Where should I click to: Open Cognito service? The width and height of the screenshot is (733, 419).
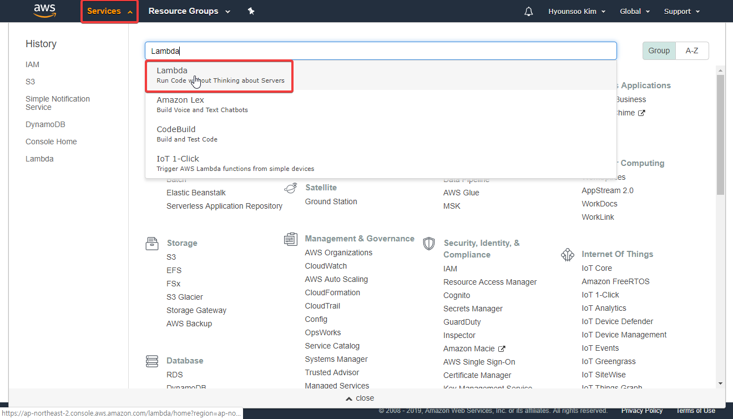[457, 295]
